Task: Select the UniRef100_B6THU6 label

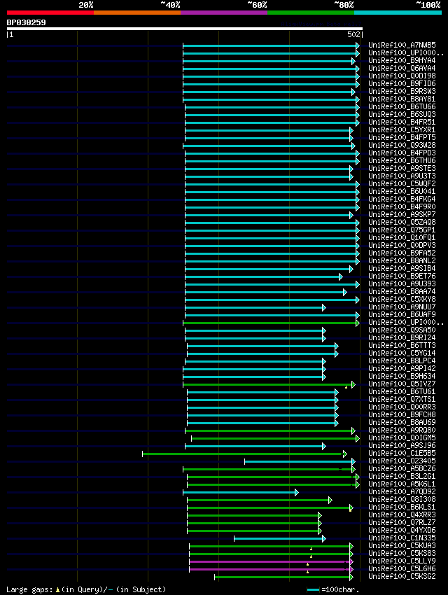Action: click(x=402, y=160)
